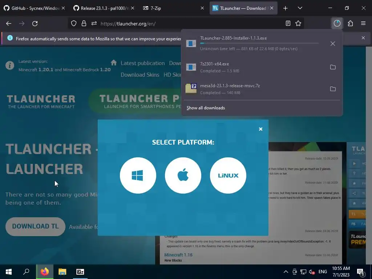Image resolution: width=372 pixels, height=279 pixels.
Task: Open the network tray icon
Action: tap(303, 272)
